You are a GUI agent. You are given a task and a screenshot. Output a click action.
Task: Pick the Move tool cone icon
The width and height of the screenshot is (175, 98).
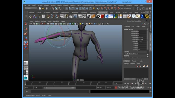(26, 38)
